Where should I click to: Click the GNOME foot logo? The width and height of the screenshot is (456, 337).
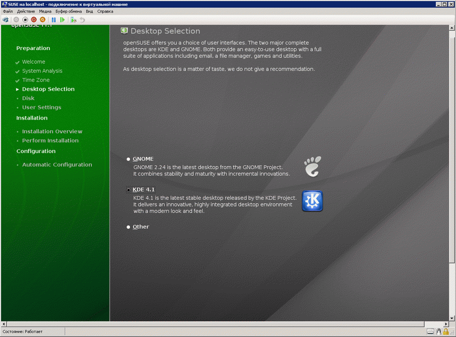pyautogui.click(x=312, y=166)
